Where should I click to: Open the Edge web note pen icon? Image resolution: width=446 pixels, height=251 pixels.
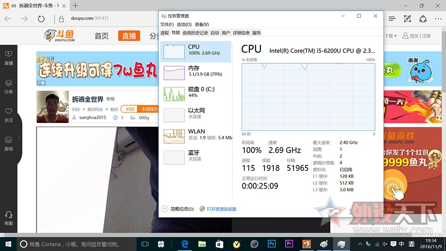tap(407, 19)
